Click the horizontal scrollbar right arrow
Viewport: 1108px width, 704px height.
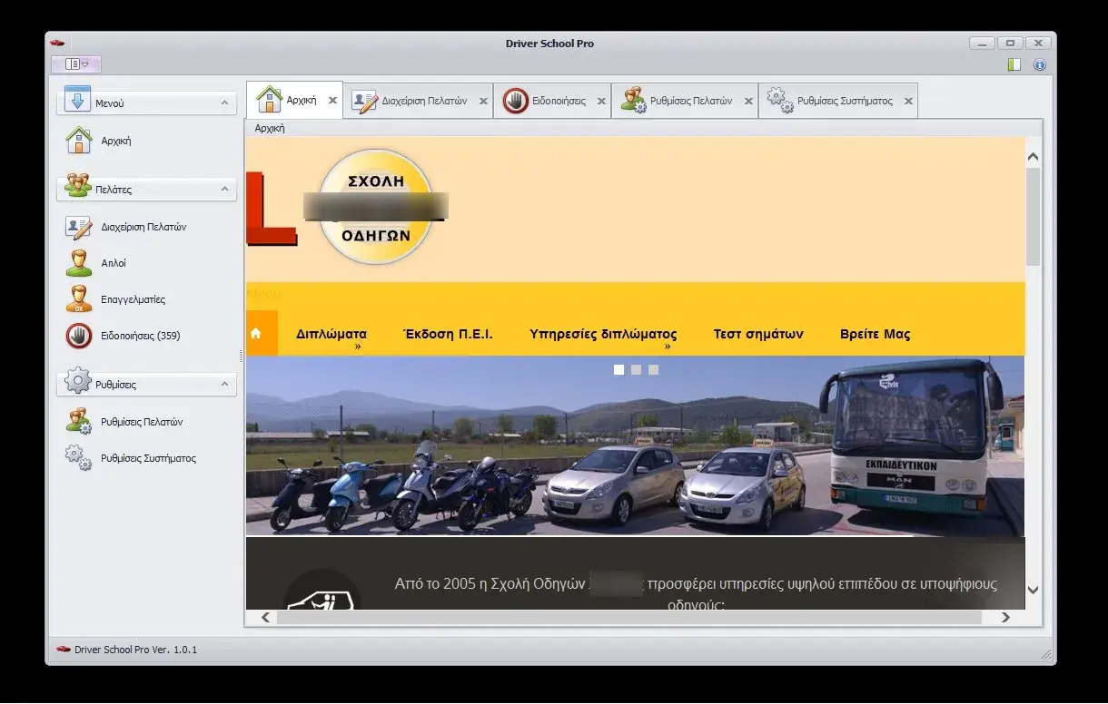pos(1005,617)
